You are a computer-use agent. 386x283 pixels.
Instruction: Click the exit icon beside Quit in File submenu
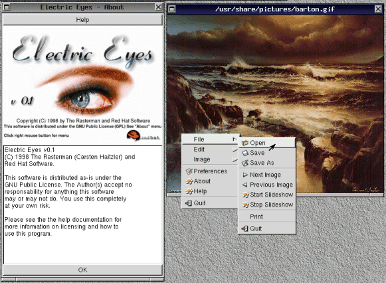244,229
